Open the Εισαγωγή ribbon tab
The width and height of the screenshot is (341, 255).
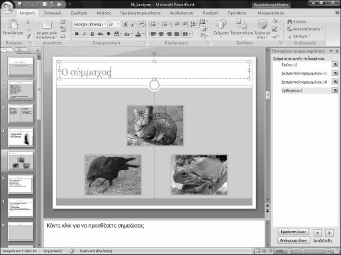point(53,13)
